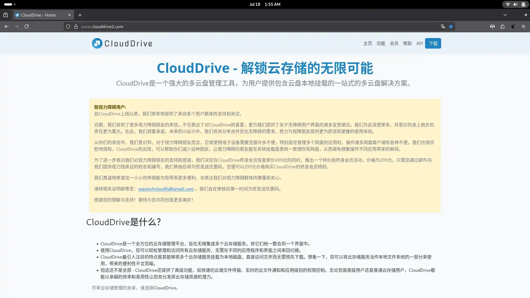The height and width of the screenshot is (298, 530).
Task: Open the 会员 navigation item
Action: click(394, 43)
